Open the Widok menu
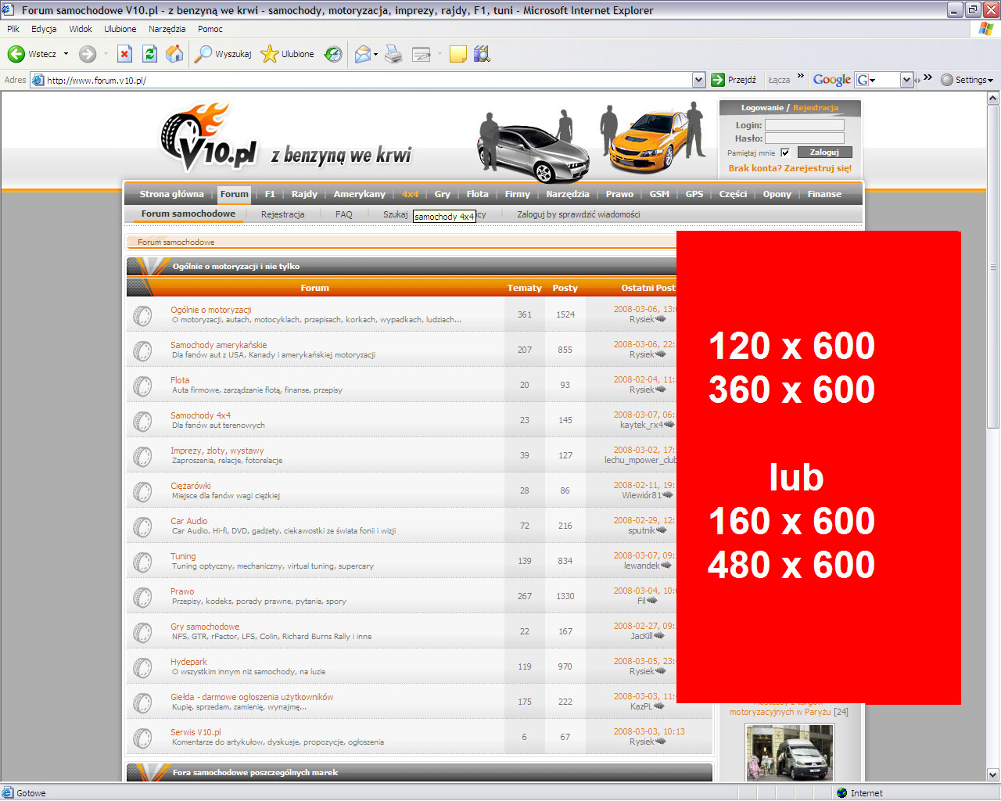Viewport: 1001px width, 801px height. click(81, 29)
